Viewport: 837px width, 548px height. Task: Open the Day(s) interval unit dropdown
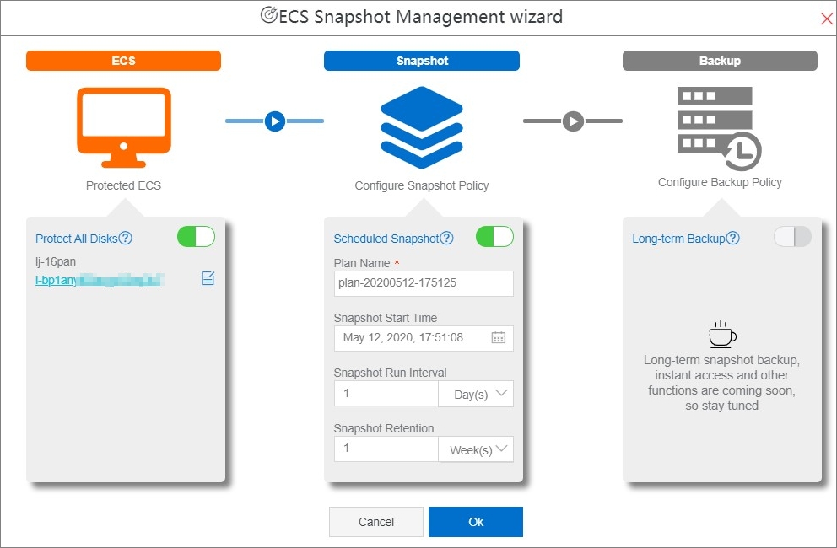pyautogui.click(x=476, y=394)
